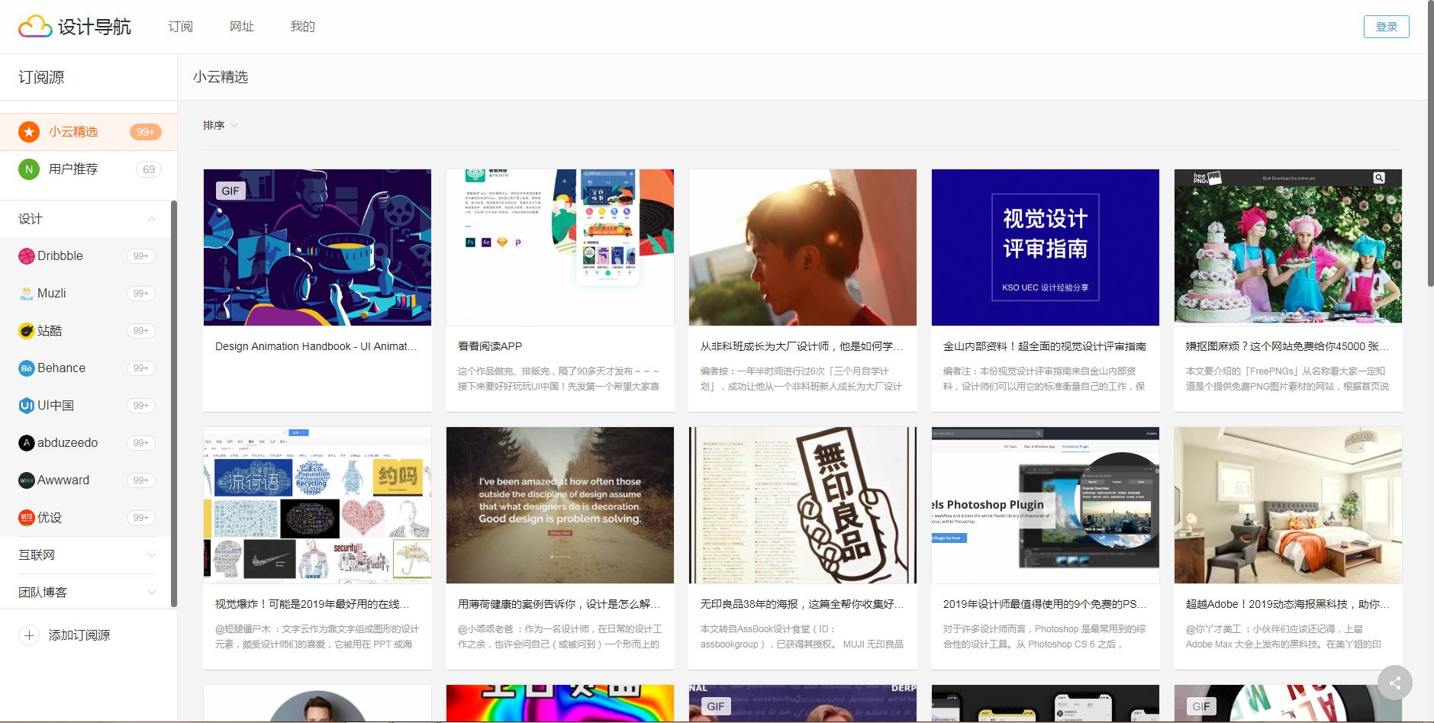
Task: Open the freePNGs chefs and cake thumbnail
Action: point(1288,247)
